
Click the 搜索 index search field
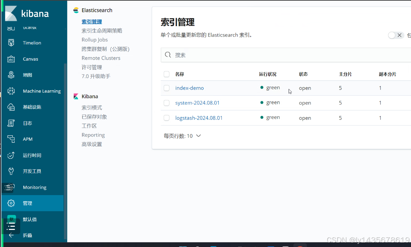pyautogui.click(x=286, y=55)
